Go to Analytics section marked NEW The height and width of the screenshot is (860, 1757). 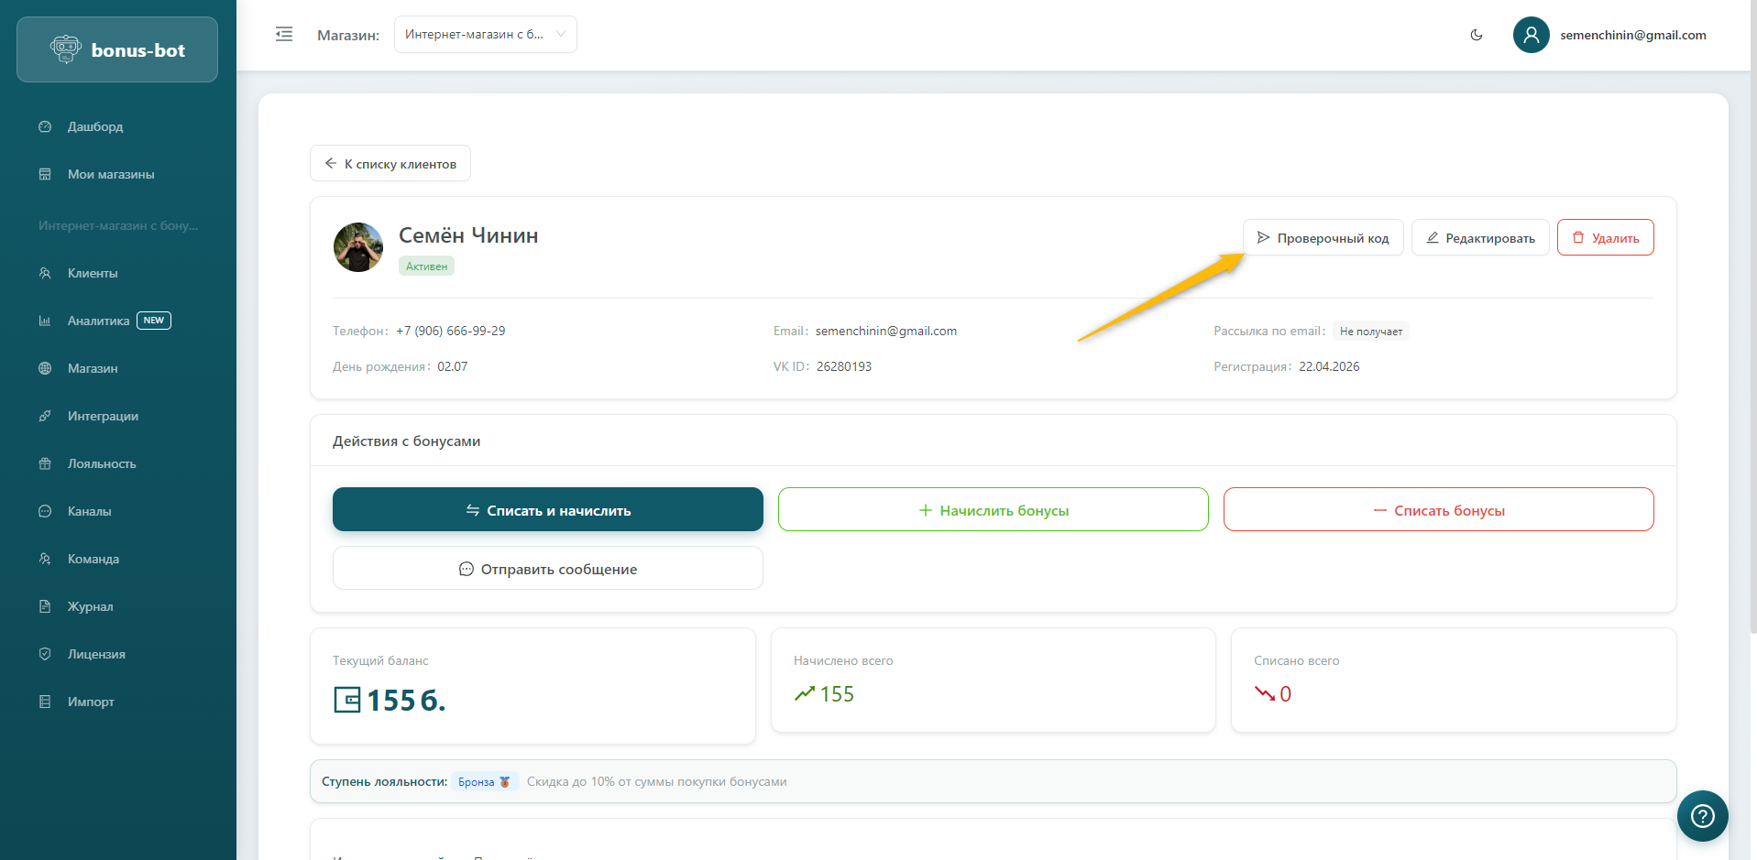pyautogui.click(x=99, y=321)
